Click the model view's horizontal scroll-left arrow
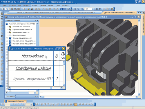 tap(41, 97)
